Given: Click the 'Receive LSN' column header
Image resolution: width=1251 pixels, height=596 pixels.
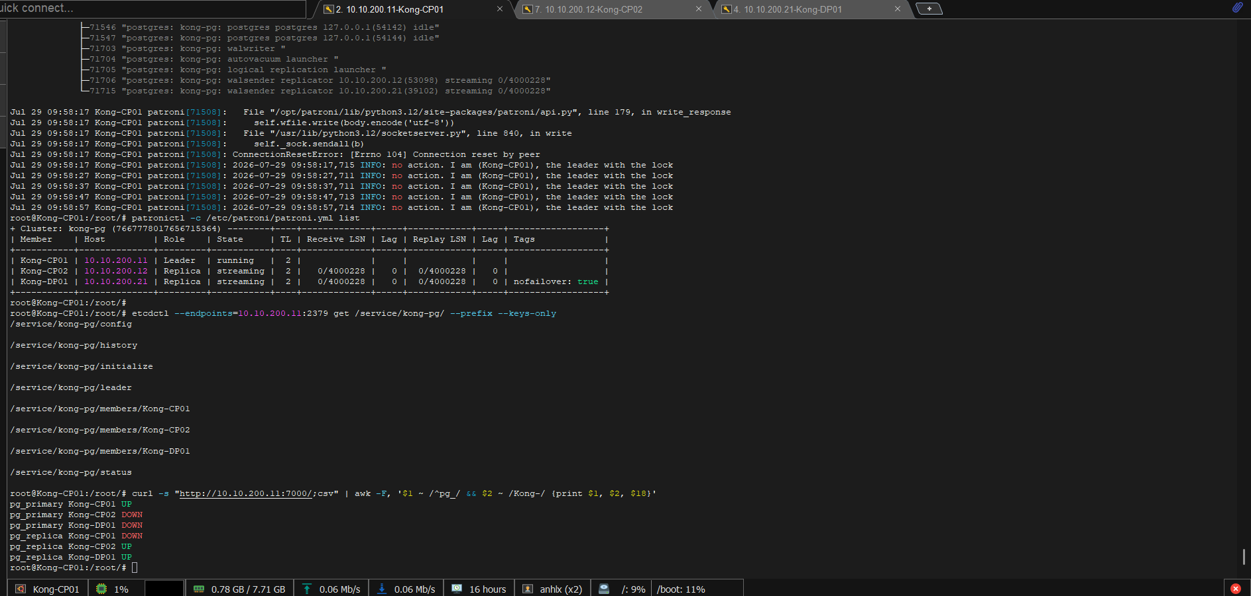Looking at the screenshot, I should [336, 239].
